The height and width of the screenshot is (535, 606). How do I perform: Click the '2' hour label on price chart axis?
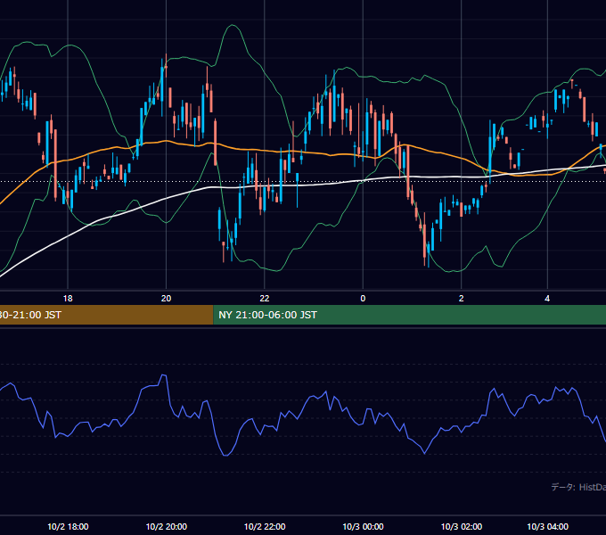461,299
